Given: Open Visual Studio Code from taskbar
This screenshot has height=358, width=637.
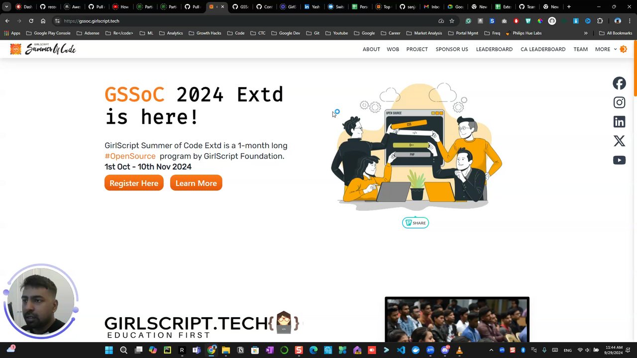Looking at the screenshot, I should 401,350.
